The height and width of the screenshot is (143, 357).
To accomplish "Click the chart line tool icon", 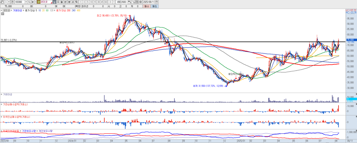I will pos(133,2).
